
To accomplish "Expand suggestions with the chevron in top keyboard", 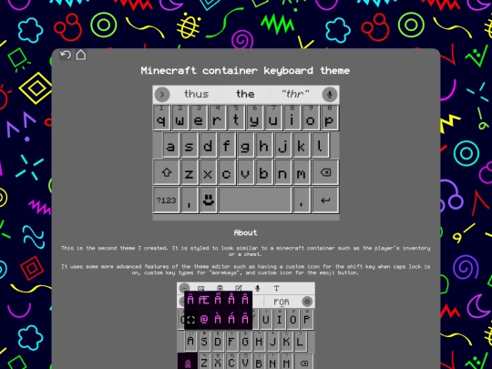I will tap(162, 95).
